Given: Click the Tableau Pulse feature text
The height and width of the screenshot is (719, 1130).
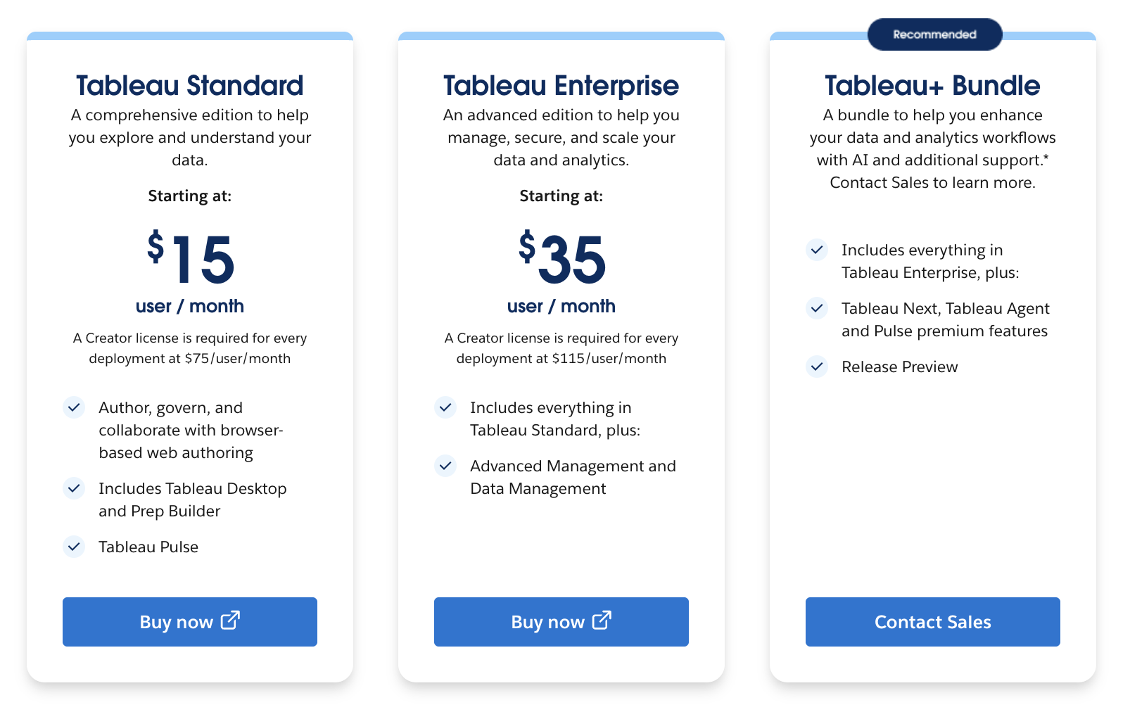Looking at the screenshot, I should 148,547.
